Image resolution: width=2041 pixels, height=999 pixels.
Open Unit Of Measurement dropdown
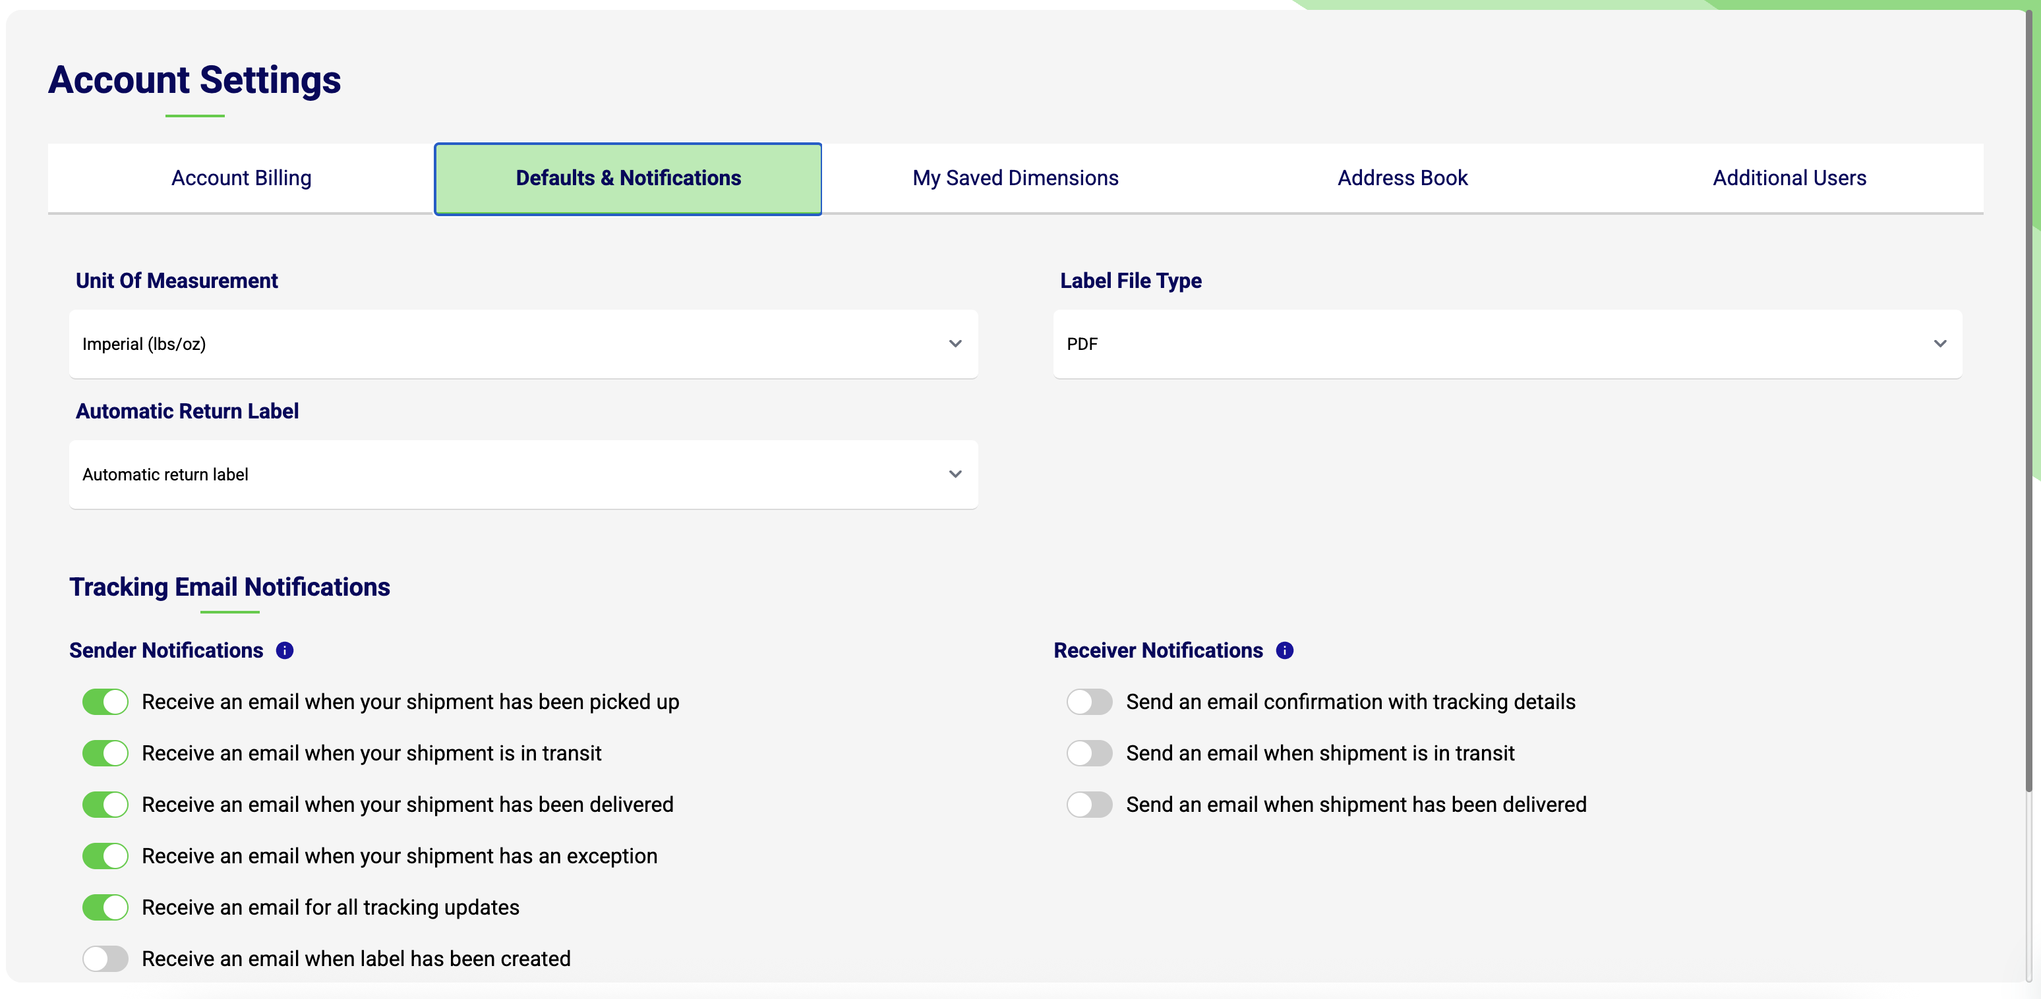(523, 344)
